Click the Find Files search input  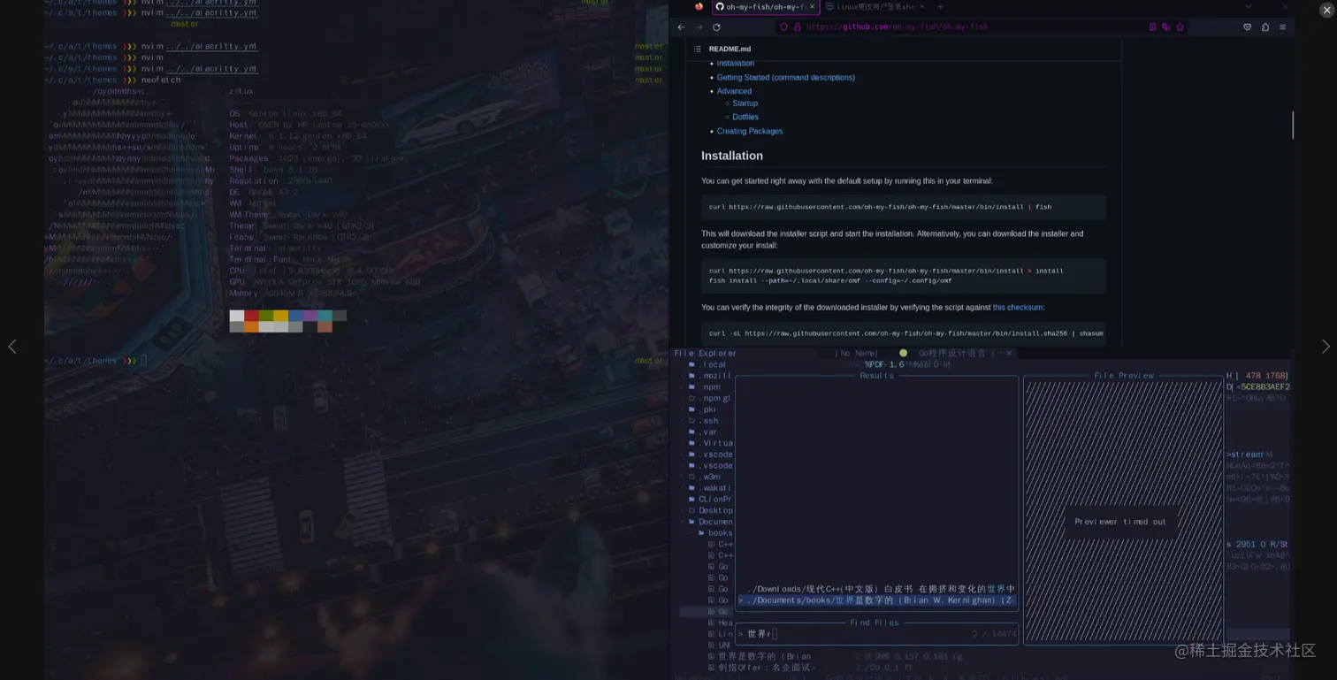pos(876,634)
